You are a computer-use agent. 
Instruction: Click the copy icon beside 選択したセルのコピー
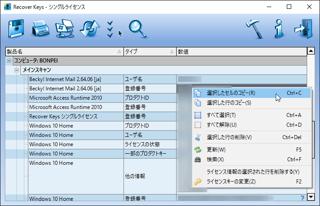click(197, 93)
